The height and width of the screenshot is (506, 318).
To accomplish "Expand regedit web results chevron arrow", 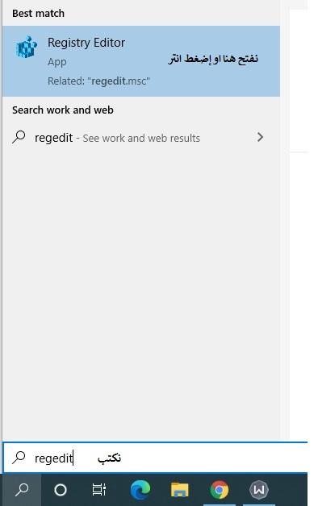I will (260, 137).
